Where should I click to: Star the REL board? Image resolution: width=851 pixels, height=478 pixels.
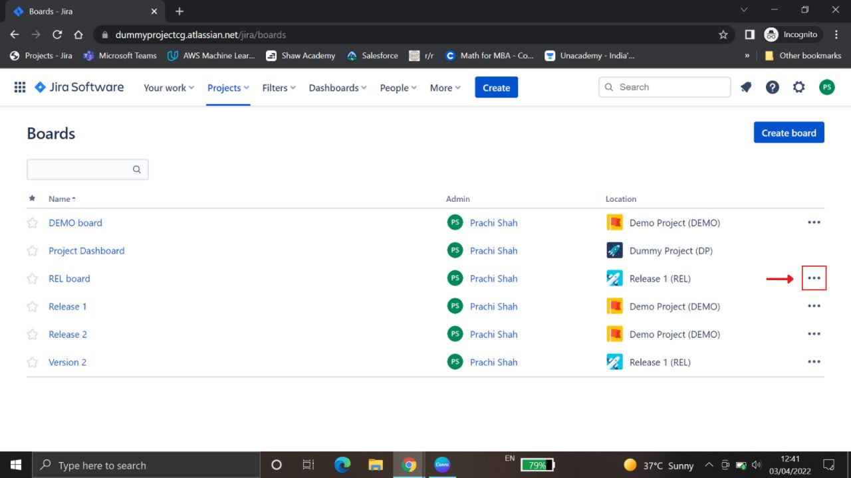(x=32, y=279)
